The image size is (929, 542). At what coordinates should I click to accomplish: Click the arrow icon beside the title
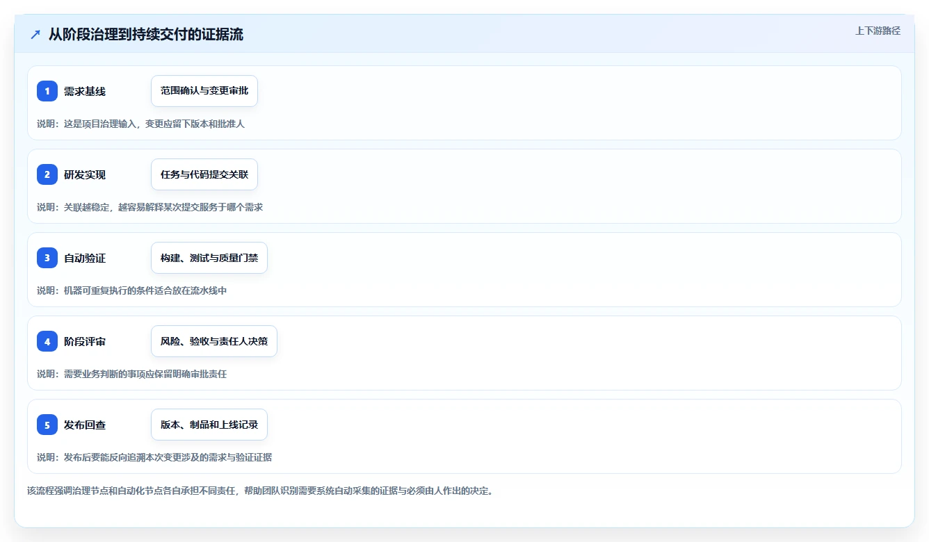[x=35, y=34]
